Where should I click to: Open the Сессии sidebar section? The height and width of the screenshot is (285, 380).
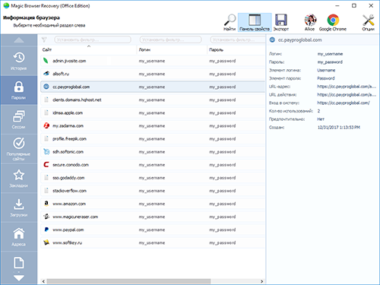(x=19, y=119)
